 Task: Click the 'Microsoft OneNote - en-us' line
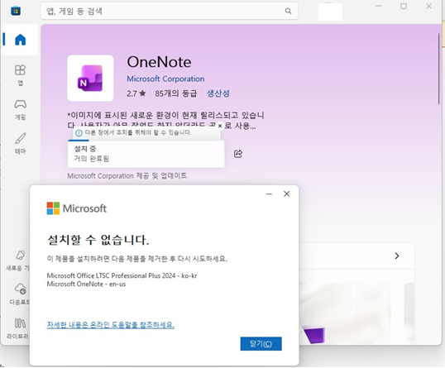(x=86, y=284)
